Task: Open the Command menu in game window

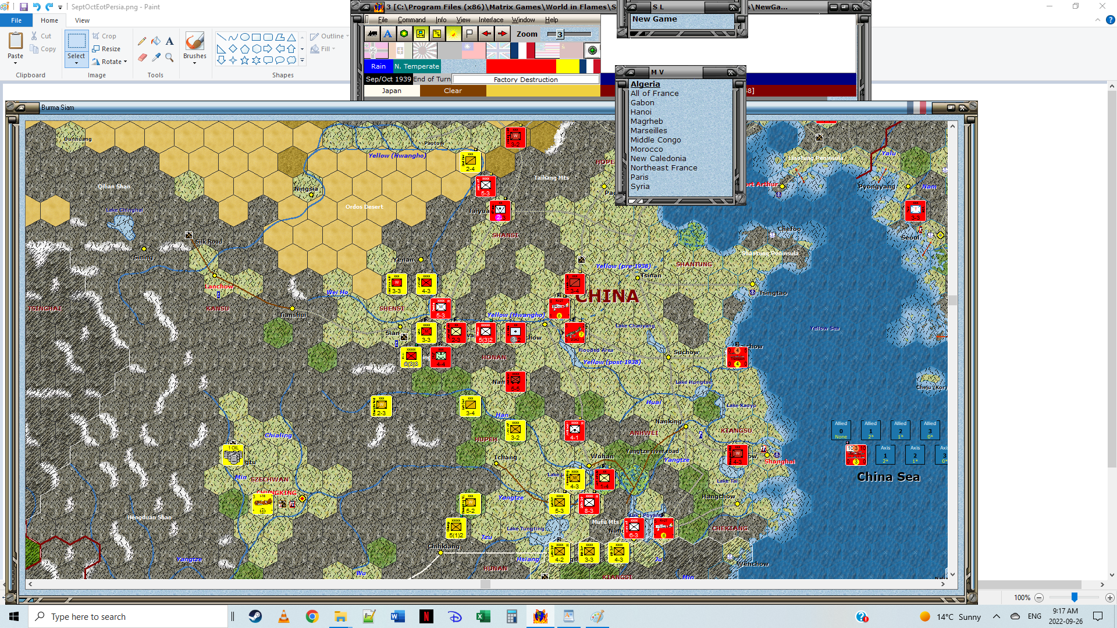Action: click(411, 20)
